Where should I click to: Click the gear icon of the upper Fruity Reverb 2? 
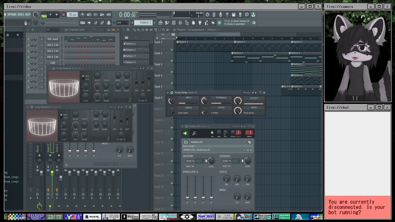pyautogui.click(x=53, y=68)
